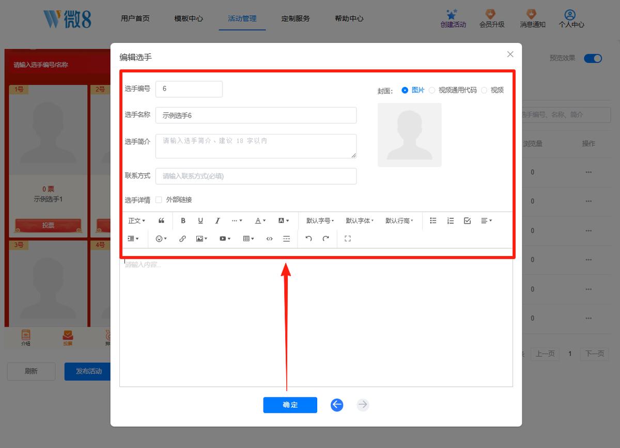This screenshot has width=620, height=448.
Task: Apply underline formatting in editor
Action: click(200, 220)
